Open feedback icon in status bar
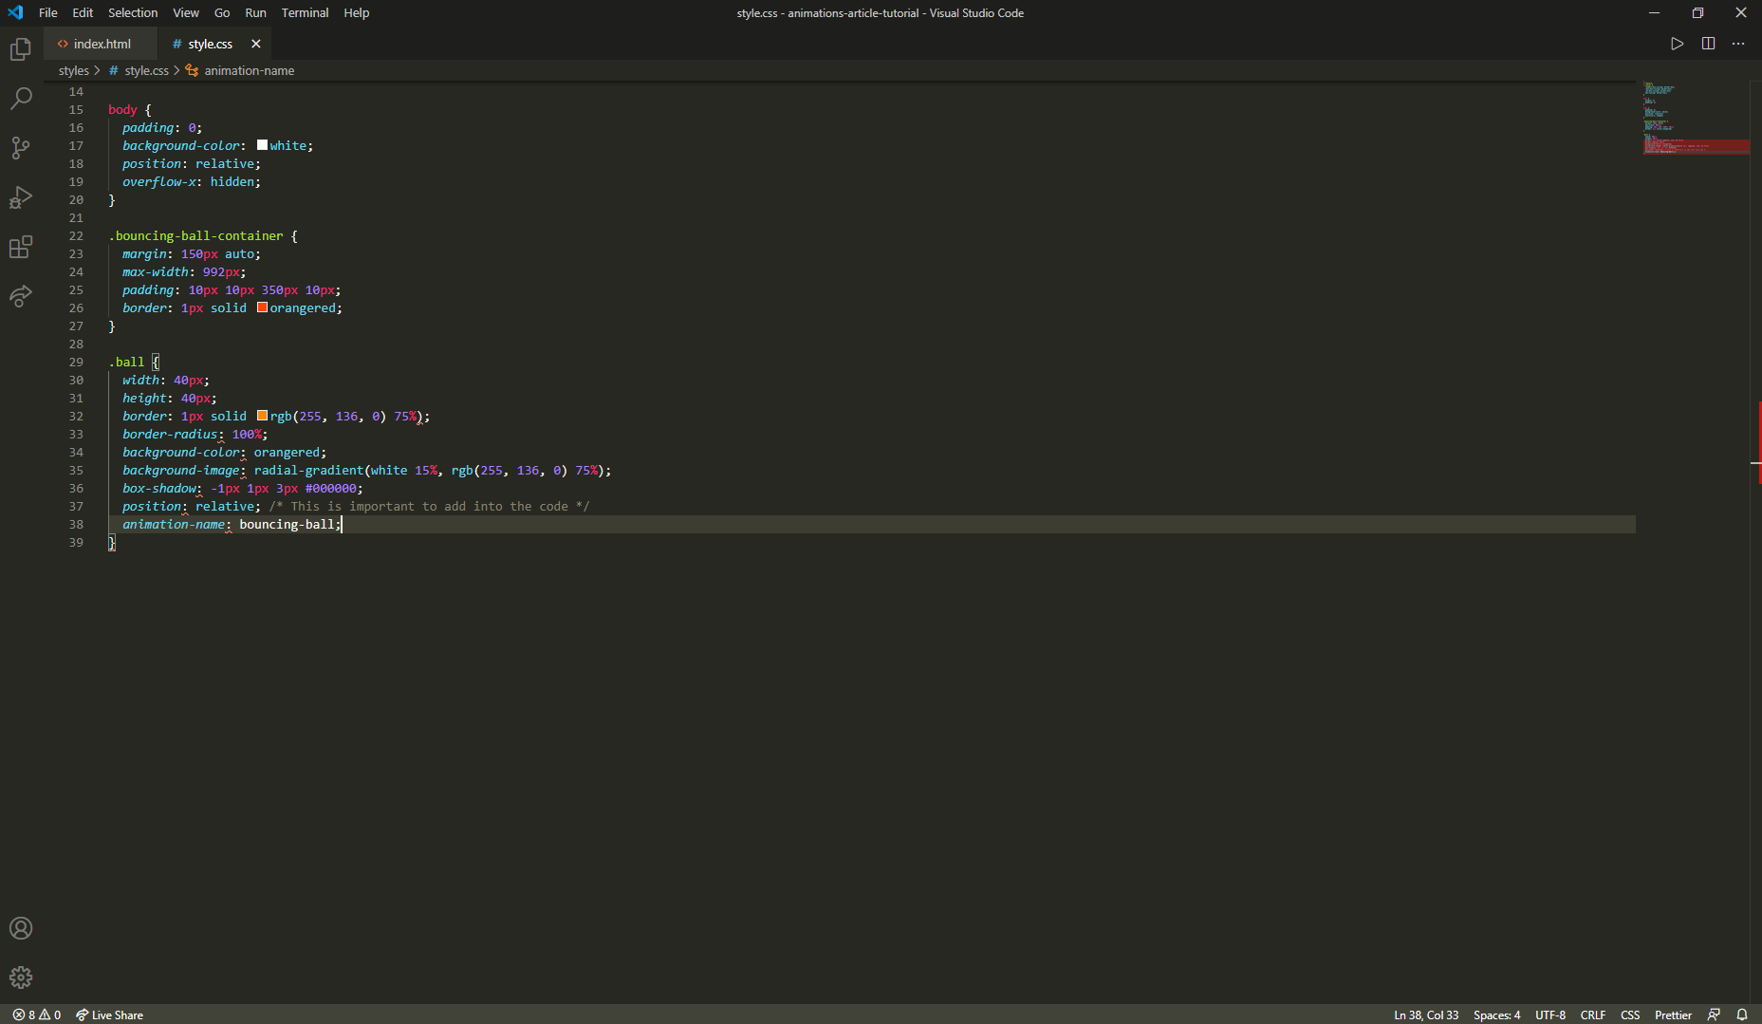The height and width of the screenshot is (1024, 1762). click(1714, 1015)
